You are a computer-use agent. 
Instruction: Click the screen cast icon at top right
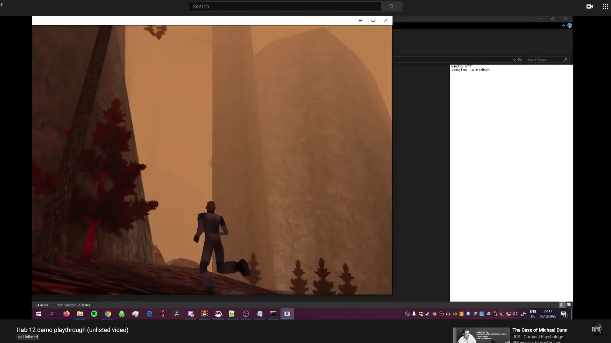(590, 6)
